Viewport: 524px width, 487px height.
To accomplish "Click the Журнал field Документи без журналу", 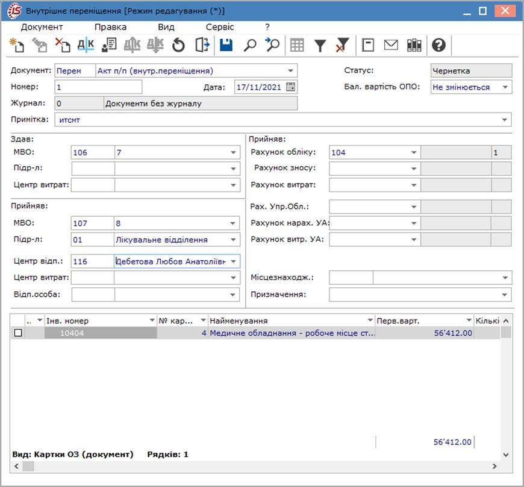I will [201, 104].
